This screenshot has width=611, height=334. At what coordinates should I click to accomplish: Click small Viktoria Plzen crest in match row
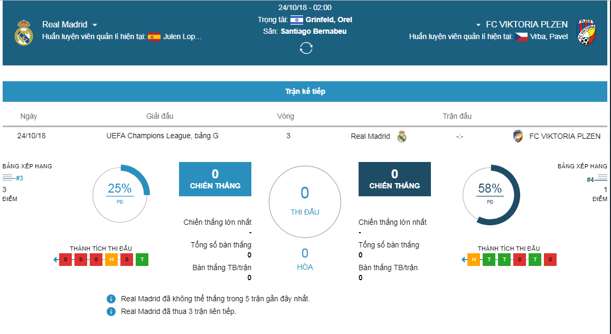[518, 136]
